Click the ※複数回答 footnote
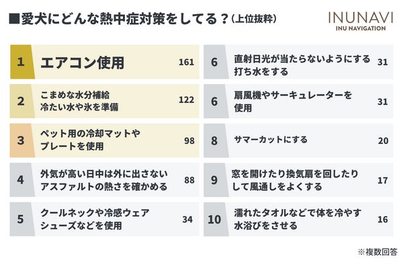This screenshot has width=403, height=269. point(377,252)
